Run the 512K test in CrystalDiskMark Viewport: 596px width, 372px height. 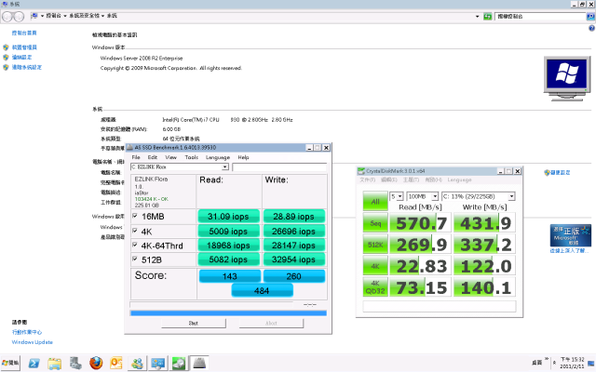[375, 245]
